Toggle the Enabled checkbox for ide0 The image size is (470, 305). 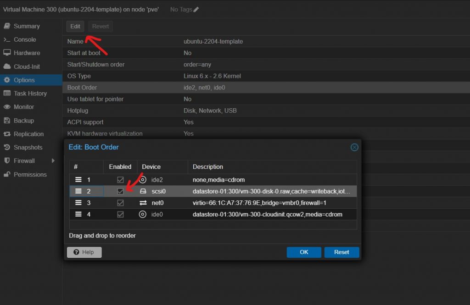120,214
